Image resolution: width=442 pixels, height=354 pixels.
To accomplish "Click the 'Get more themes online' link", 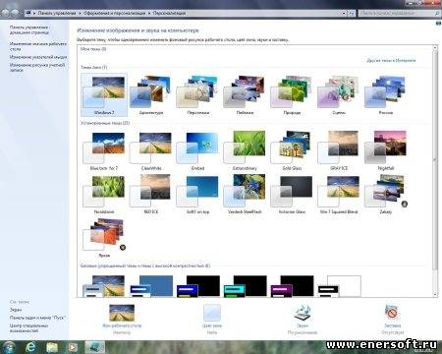I will click(x=391, y=60).
